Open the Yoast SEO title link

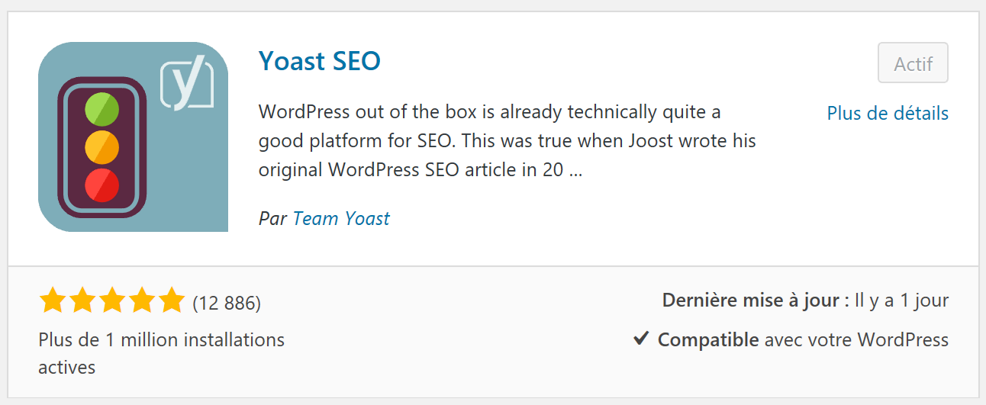[x=319, y=61]
